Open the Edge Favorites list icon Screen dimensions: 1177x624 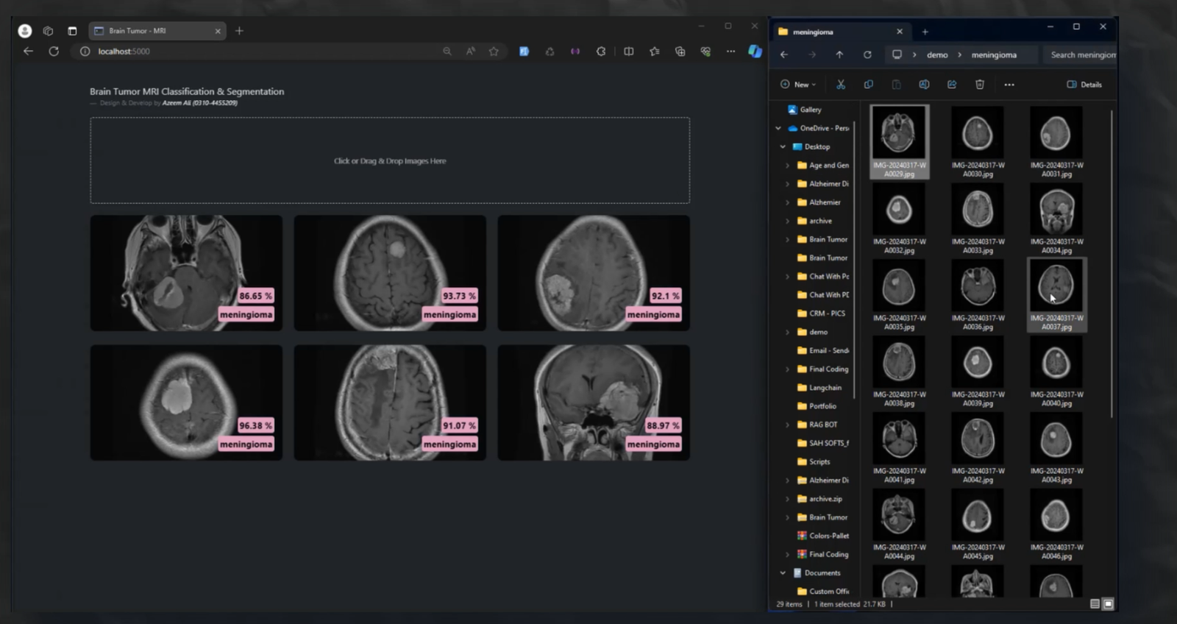654,52
